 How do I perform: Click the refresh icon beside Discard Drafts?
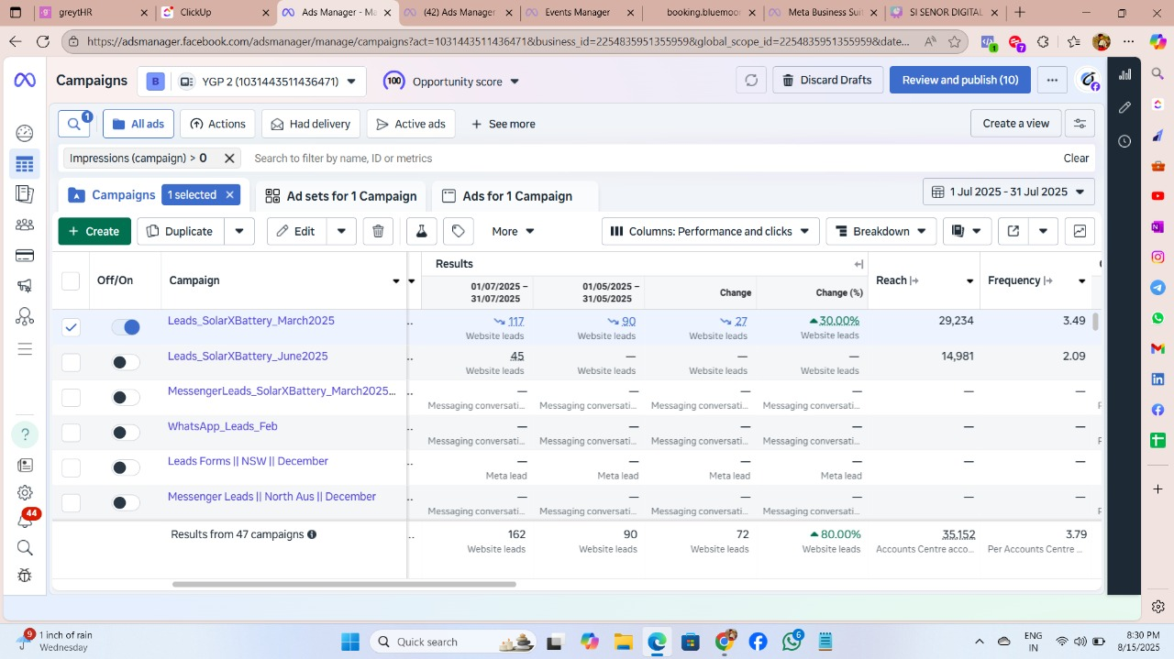click(x=750, y=81)
